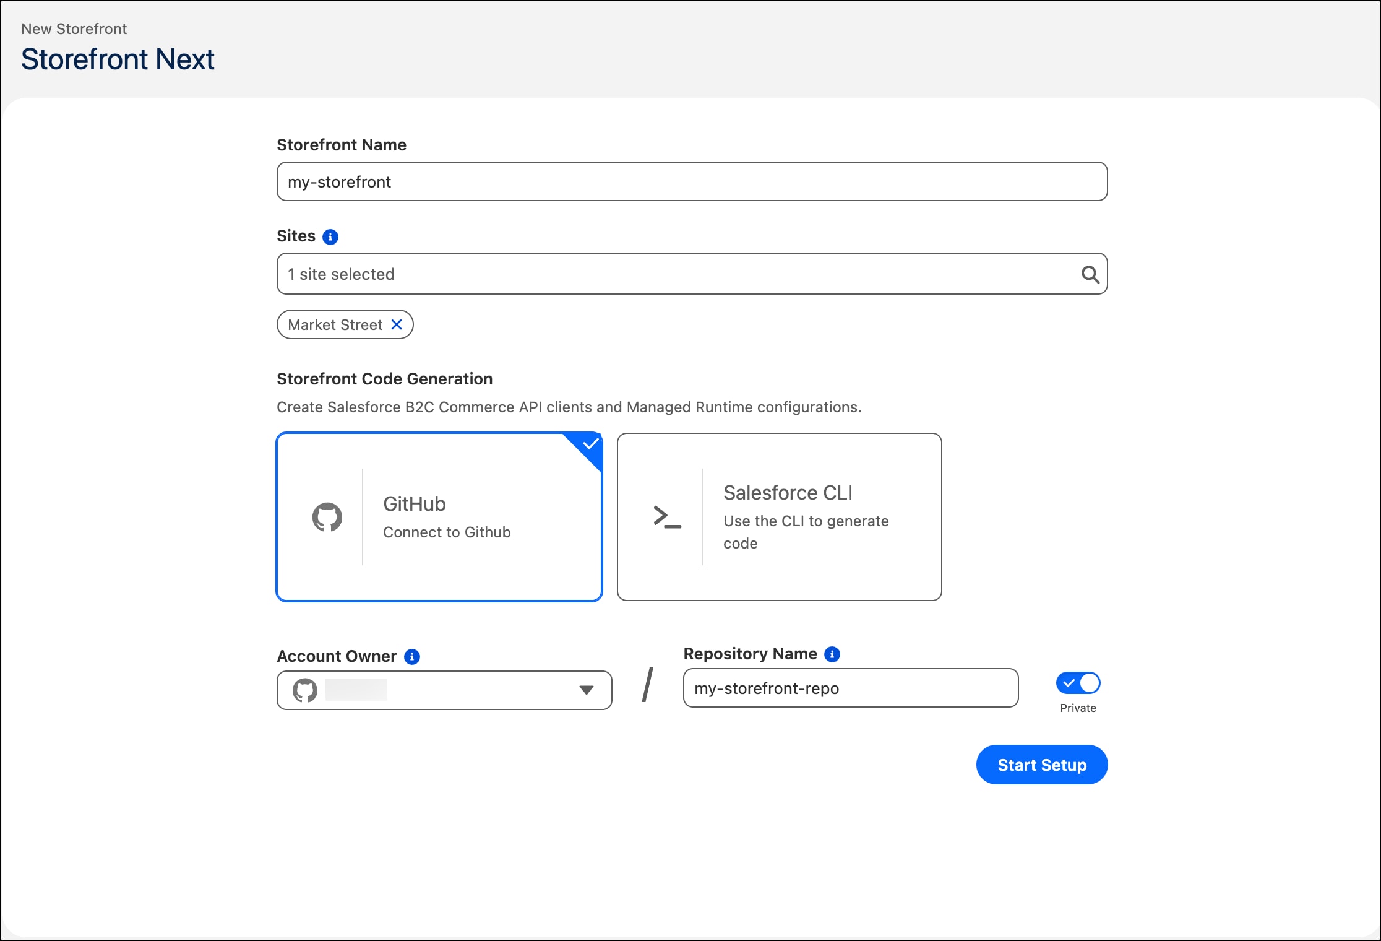The height and width of the screenshot is (941, 1381).
Task: Click the Salesforce CLI terminal prompt icon
Action: (667, 516)
